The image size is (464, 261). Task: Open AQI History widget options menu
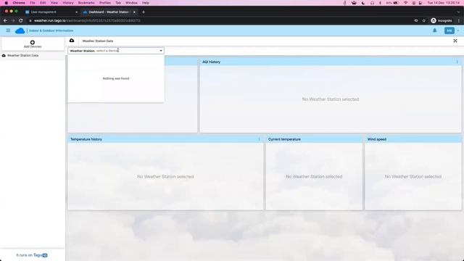(457, 62)
